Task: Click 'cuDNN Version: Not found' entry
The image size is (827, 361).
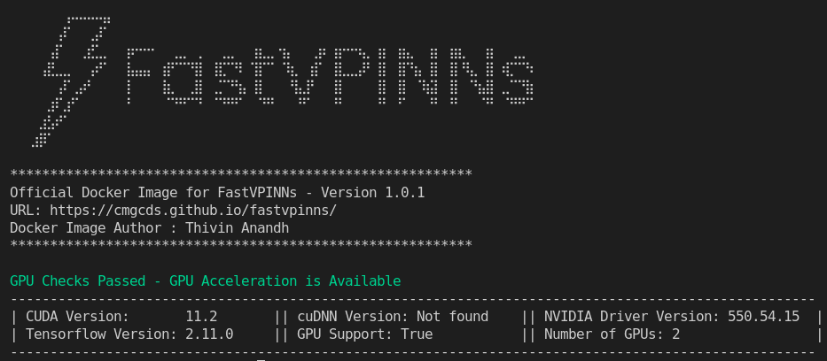Action: click(x=393, y=317)
